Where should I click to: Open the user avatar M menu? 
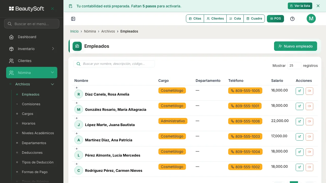coord(311,19)
